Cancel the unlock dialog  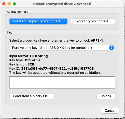pyautogui.click(x=110, y=111)
